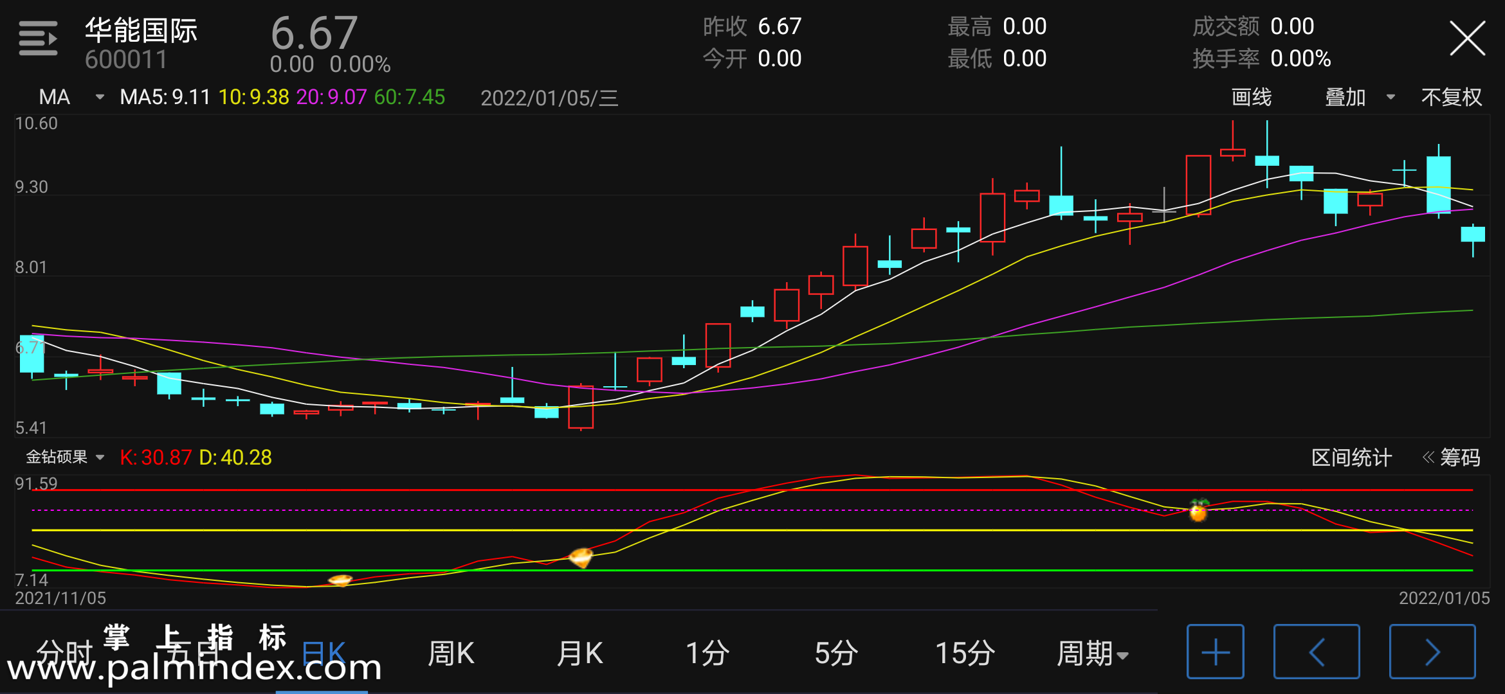1505x694 pixels.
Task: Click the green 60: 7.45 MA value
Action: [x=410, y=97]
